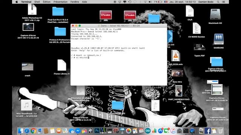
Task: Select the iTunes Library file icon
Action: pos(62,65)
